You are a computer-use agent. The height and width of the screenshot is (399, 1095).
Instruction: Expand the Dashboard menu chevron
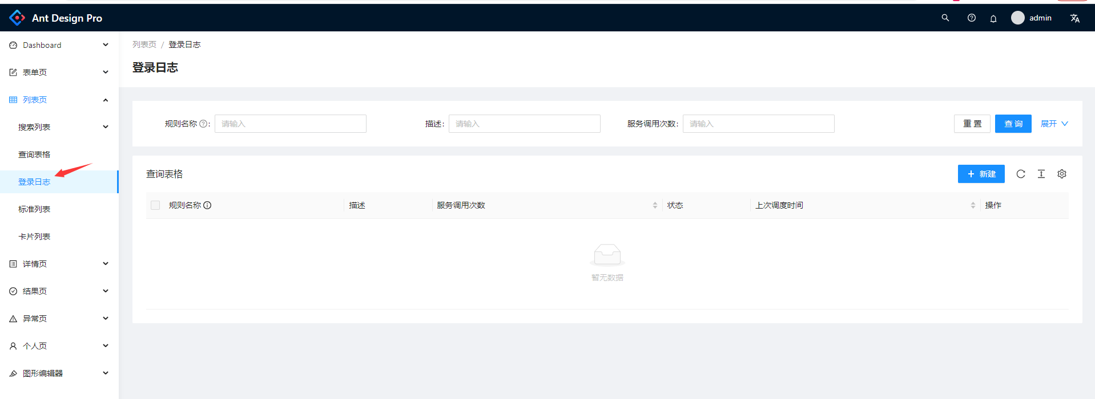tap(106, 45)
